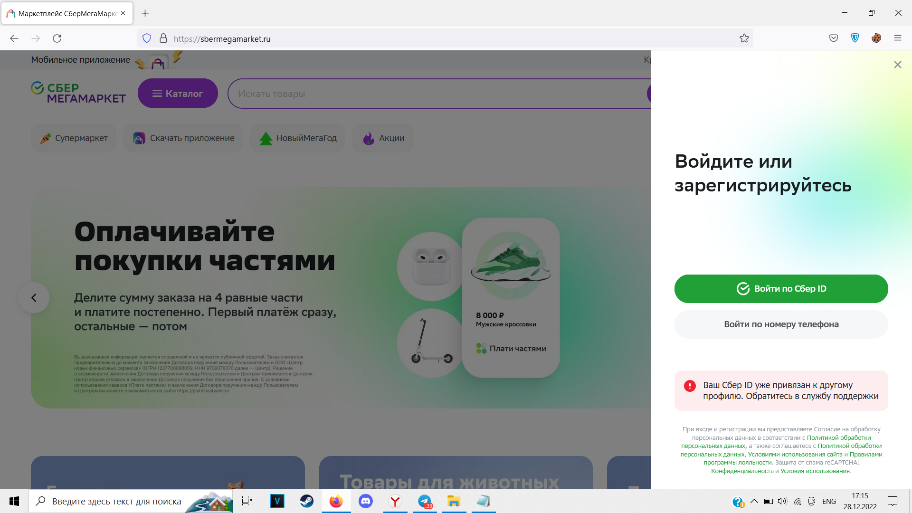Close the login side panel
The height and width of the screenshot is (513, 912).
pyautogui.click(x=897, y=65)
